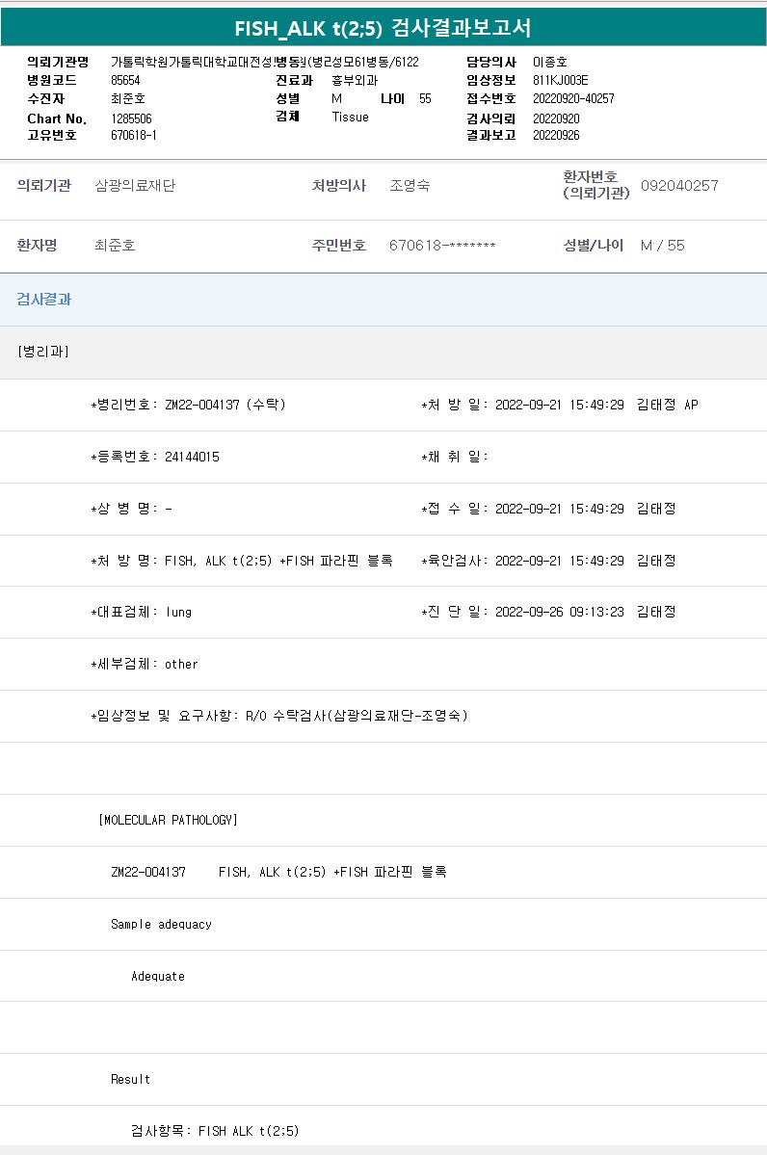Click the FISH_ALK t(2;5) 검사결과보고서 title

coord(383,28)
